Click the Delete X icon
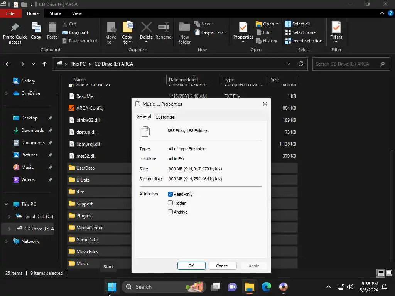The width and height of the screenshot is (395, 296). [146, 27]
